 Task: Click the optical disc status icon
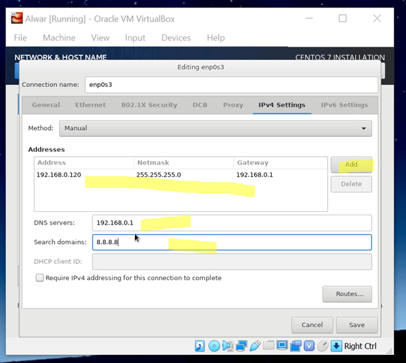click(x=214, y=346)
